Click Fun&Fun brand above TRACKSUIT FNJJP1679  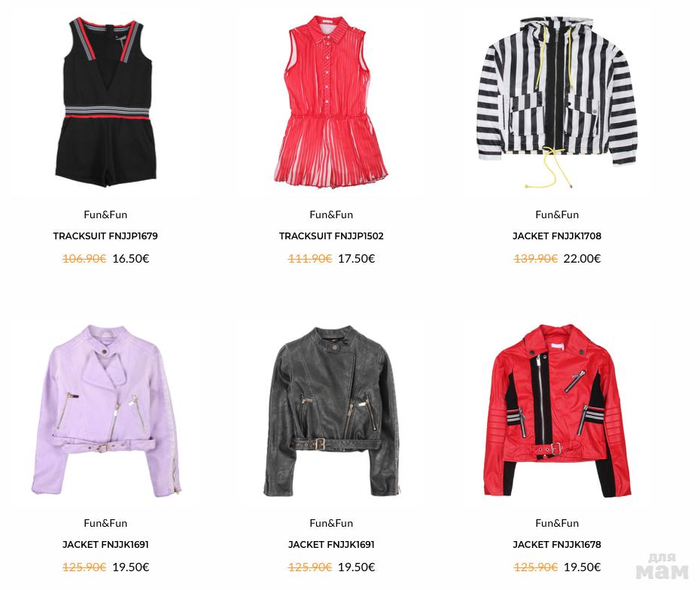pos(105,214)
